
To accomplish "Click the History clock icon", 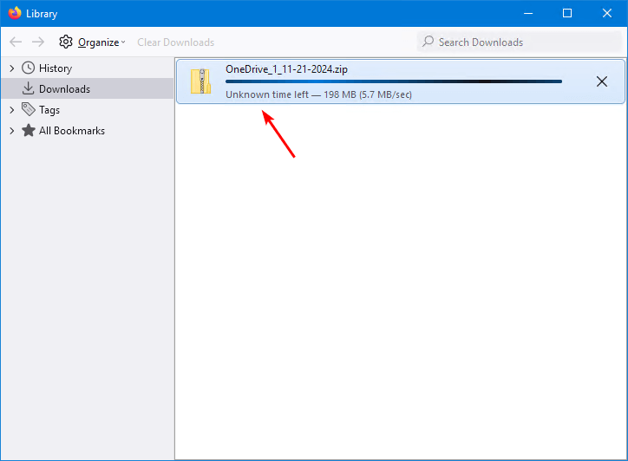I will coord(28,68).
